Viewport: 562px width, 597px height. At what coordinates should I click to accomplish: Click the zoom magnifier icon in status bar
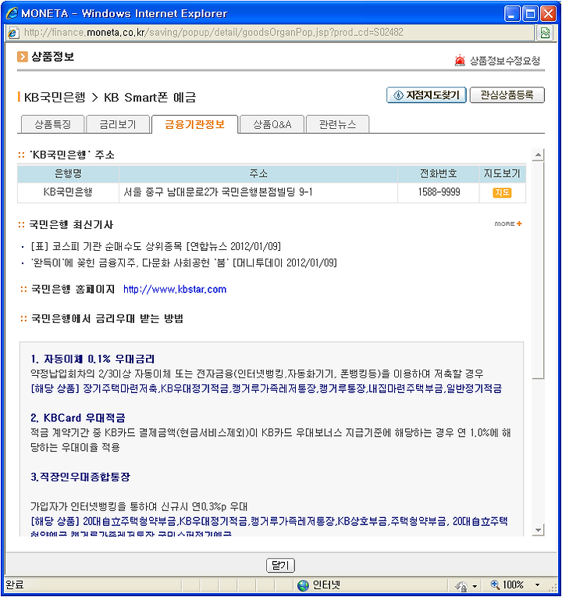click(x=495, y=584)
